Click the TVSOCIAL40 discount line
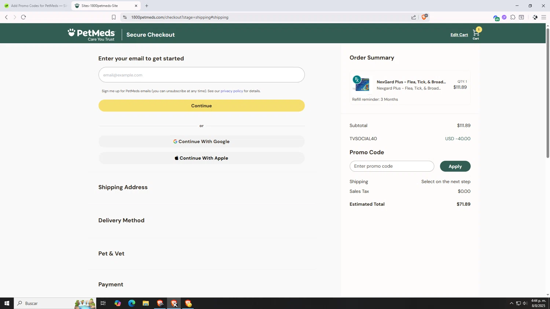The height and width of the screenshot is (309, 550). coord(410,139)
